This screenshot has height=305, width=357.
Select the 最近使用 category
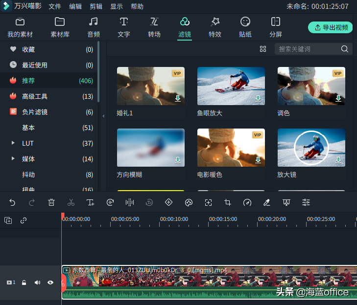tap(48, 65)
